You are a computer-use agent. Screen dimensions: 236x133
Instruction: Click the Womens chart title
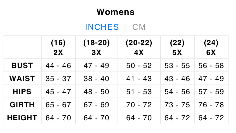click(116, 12)
